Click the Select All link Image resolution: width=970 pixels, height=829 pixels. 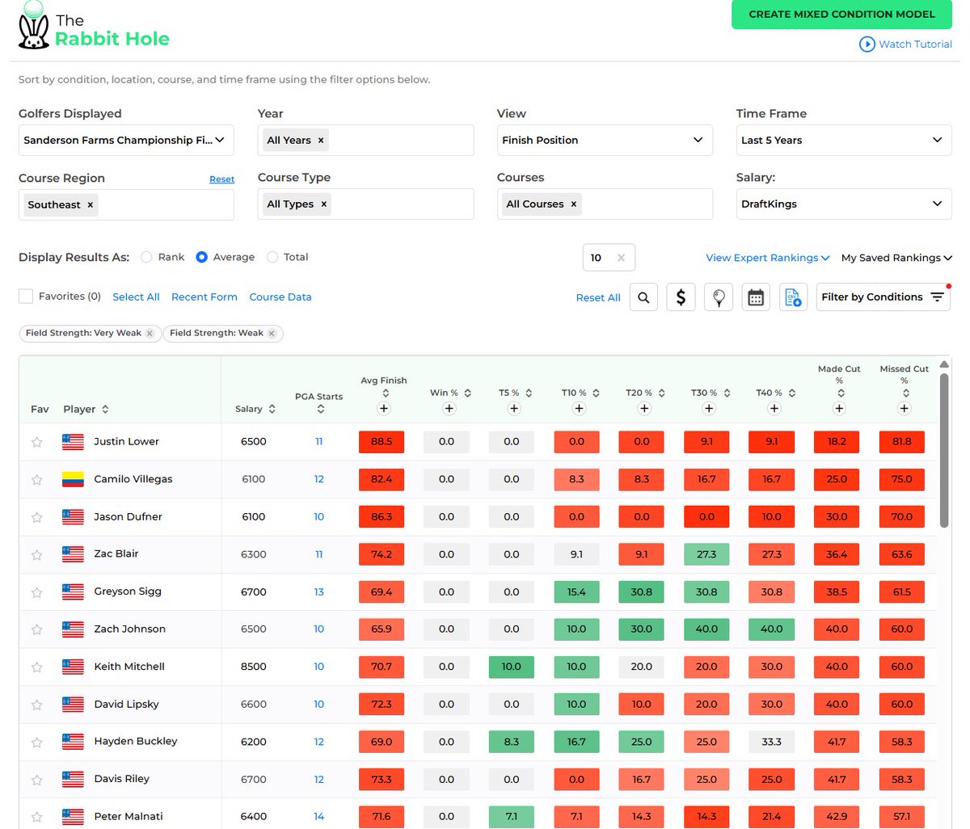[136, 297]
